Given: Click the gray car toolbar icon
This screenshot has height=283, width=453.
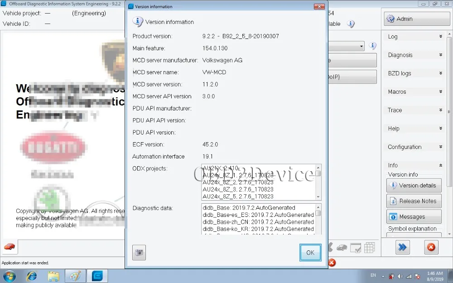Looking at the screenshot, I should click(342, 248).
